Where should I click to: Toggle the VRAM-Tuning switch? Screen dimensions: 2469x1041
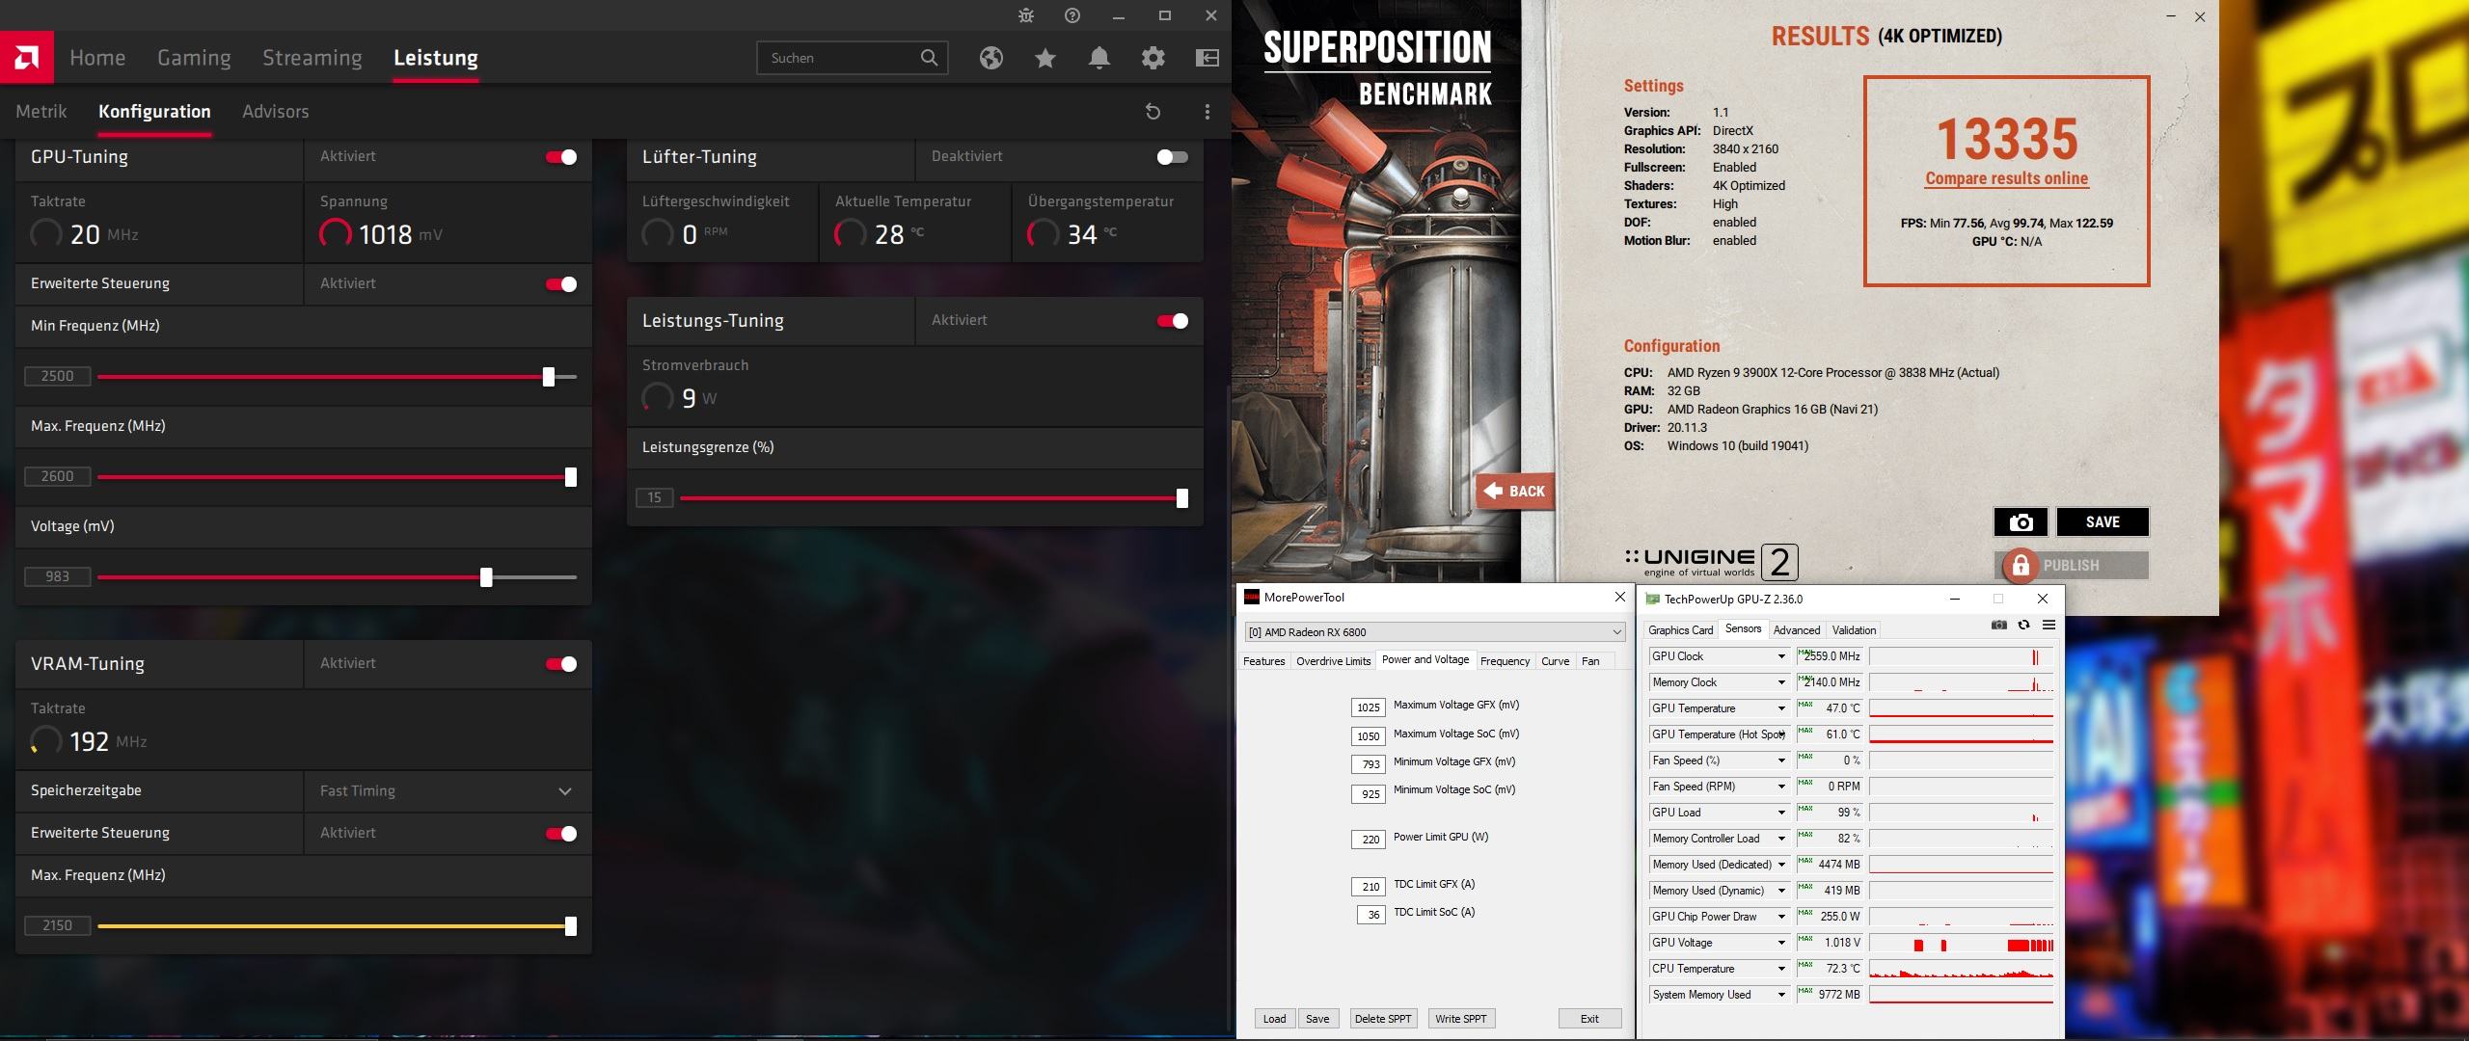[x=561, y=664]
